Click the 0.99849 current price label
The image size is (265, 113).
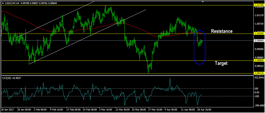click(259, 41)
